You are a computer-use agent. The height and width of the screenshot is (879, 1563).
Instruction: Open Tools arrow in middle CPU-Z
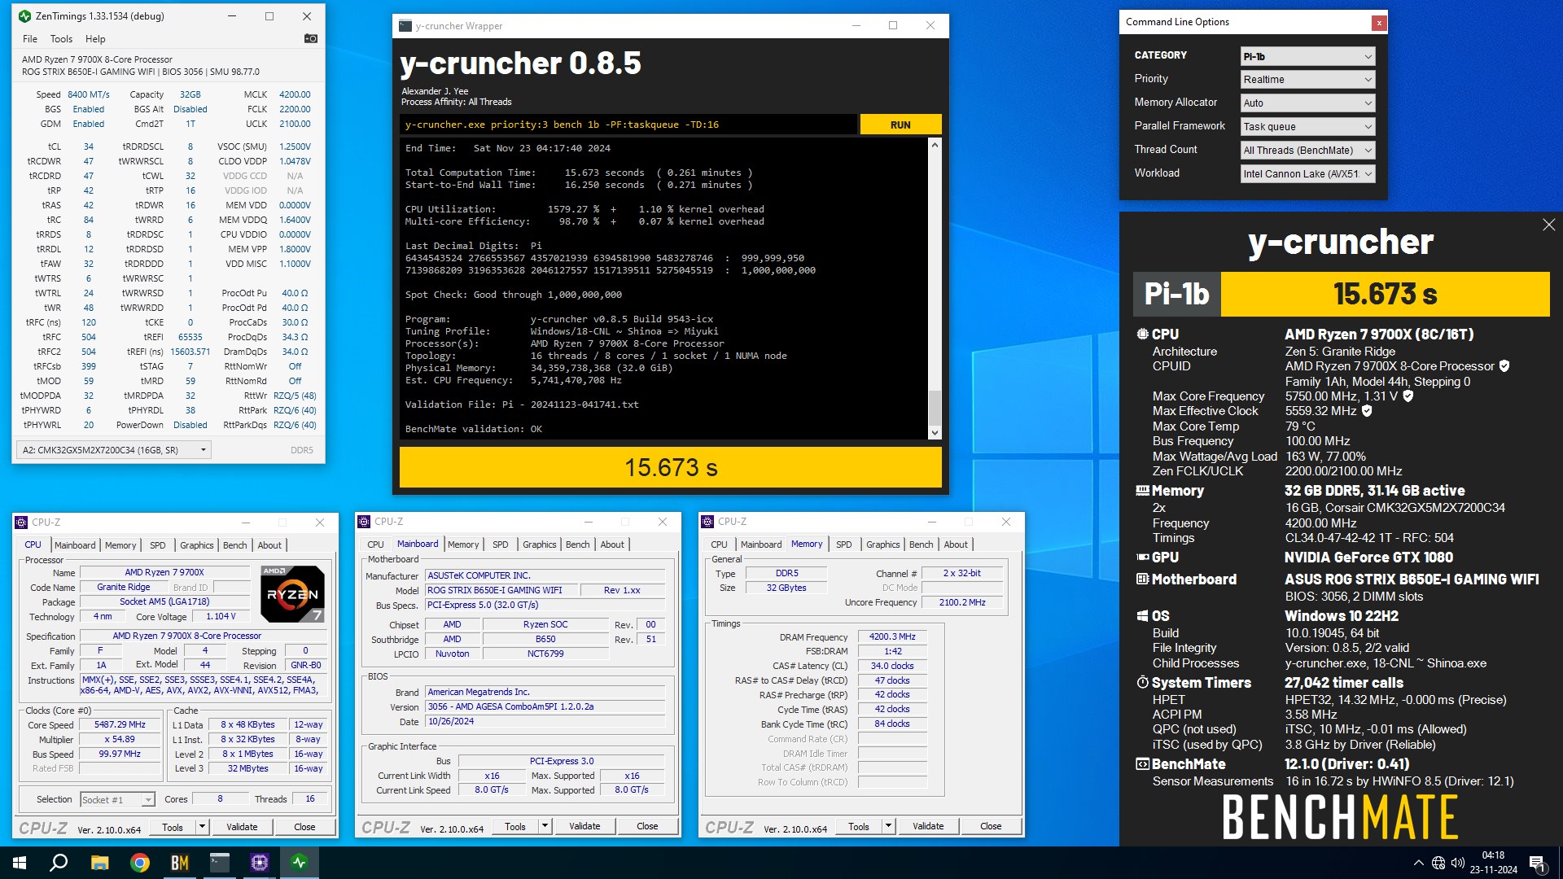click(545, 826)
